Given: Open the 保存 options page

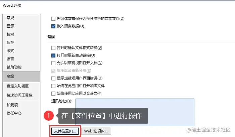Looking at the screenshot, I should point(10,42).
